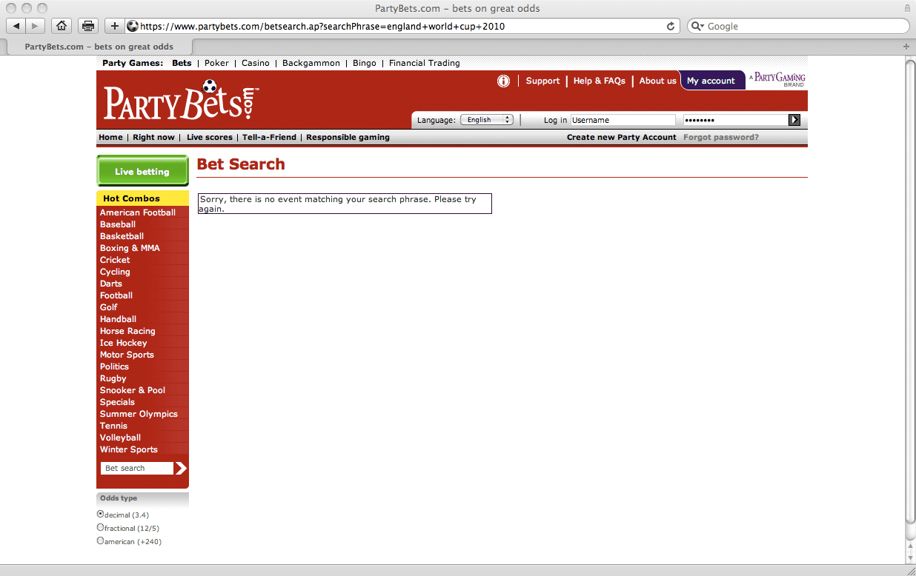Go to Home in navigation bar
Image resolution: width=916 pixels, height=576 pixels.
pos(110,137)
